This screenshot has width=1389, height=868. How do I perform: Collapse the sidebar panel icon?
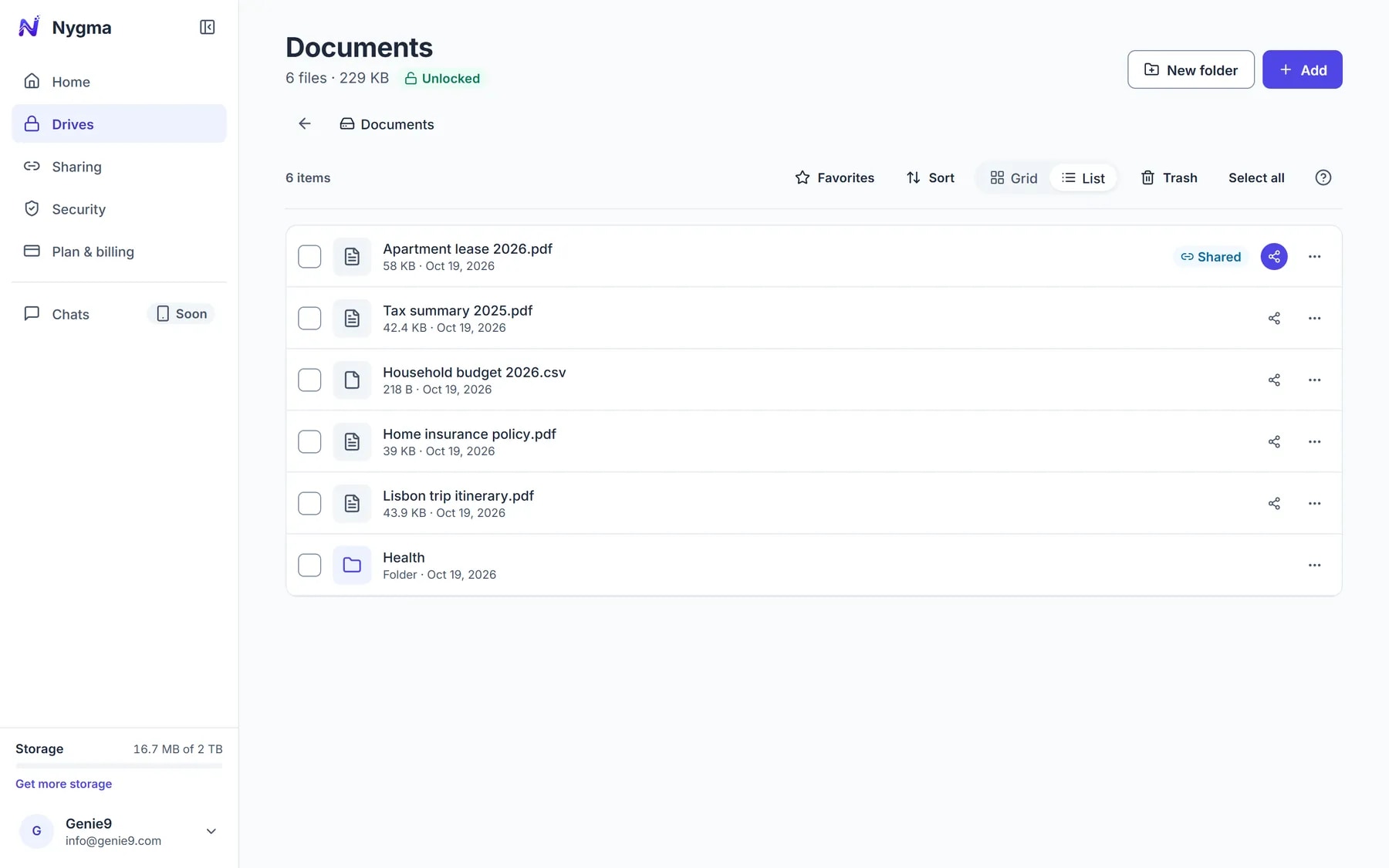click(x=207, y=27)
